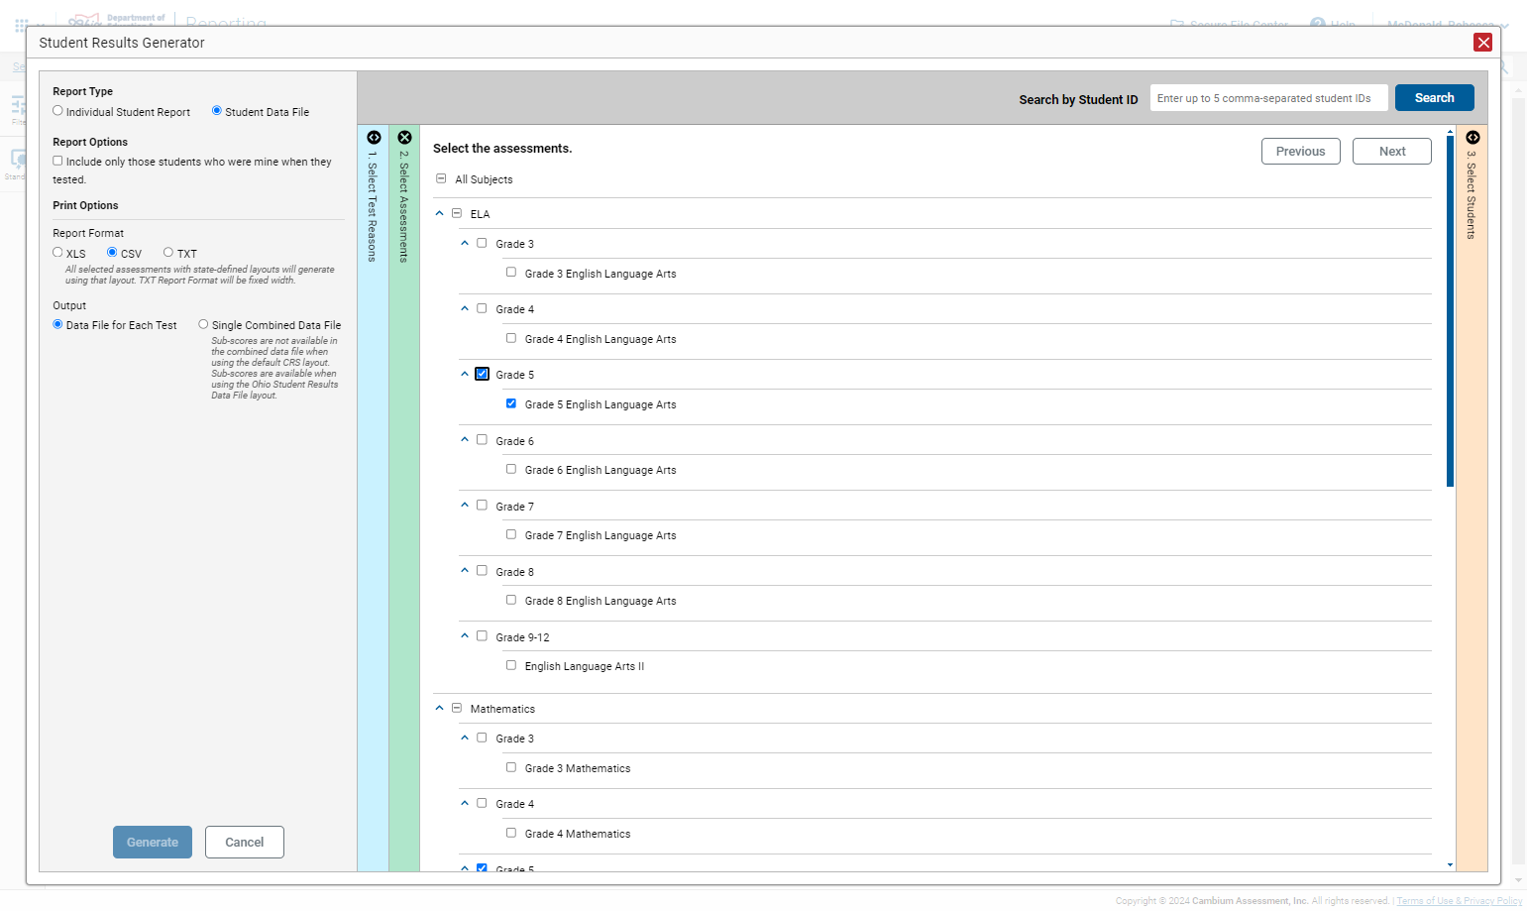Viewport: 1527px width, 911px height.
Task: Choose CSV report format
Action: coord(112,253)
